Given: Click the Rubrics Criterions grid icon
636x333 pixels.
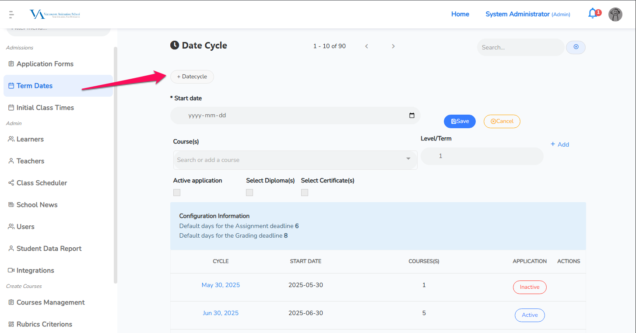Looking at the screenshot, I should tap(11, 324).
